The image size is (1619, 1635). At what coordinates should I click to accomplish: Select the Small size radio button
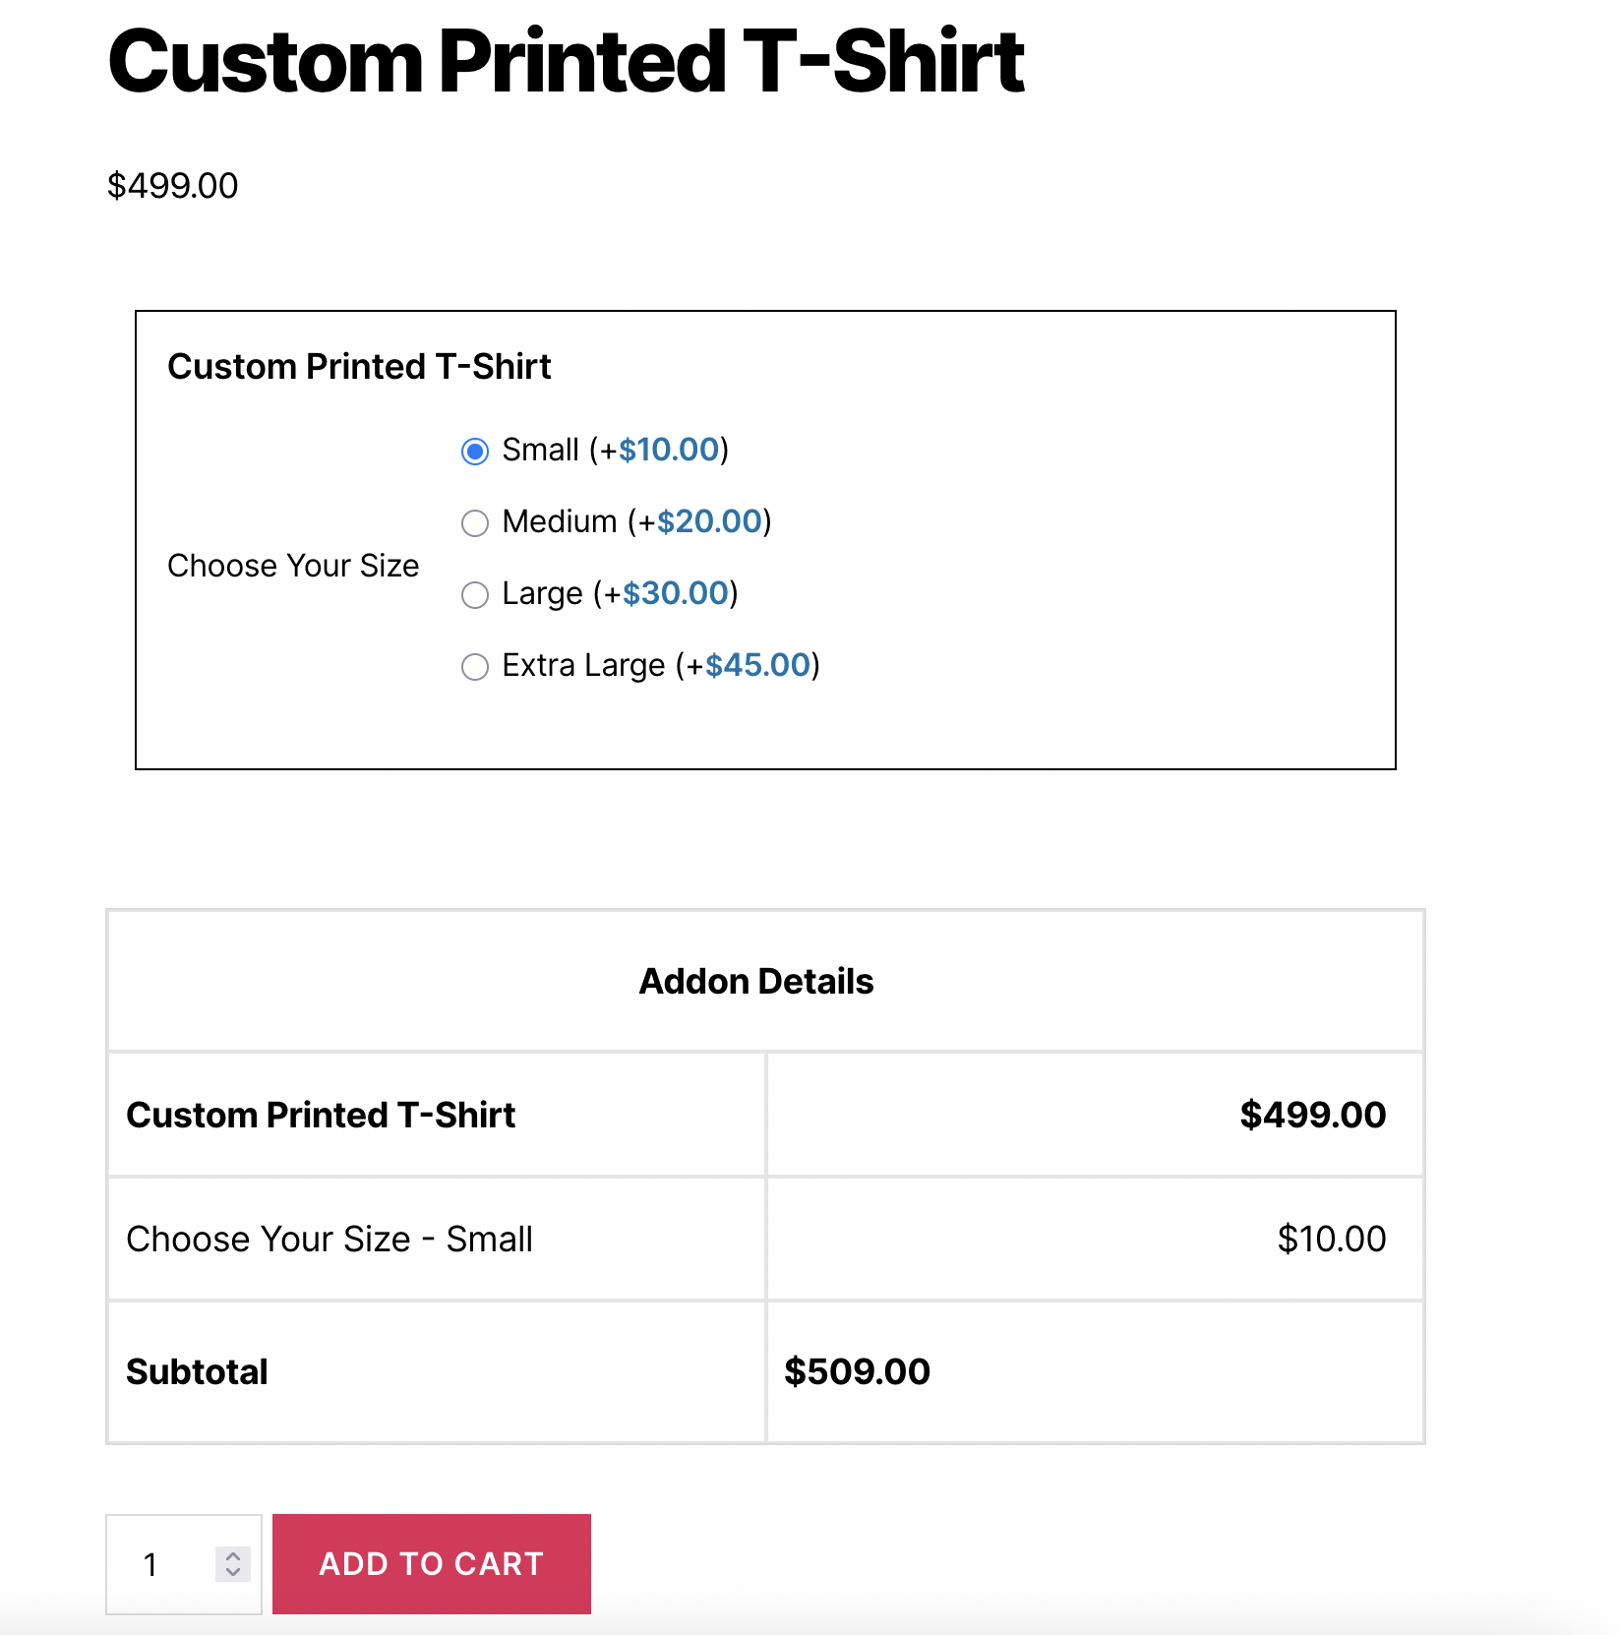[475, 452]
